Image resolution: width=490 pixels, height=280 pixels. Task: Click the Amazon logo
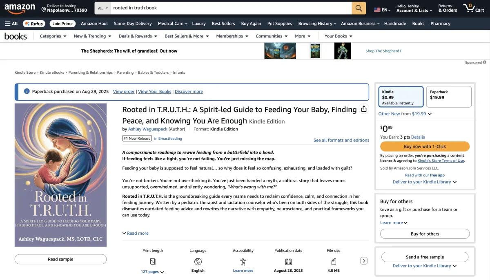pos(20,8)
